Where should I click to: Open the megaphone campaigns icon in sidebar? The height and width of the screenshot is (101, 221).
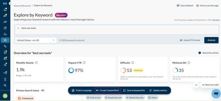tap(5, 15)
